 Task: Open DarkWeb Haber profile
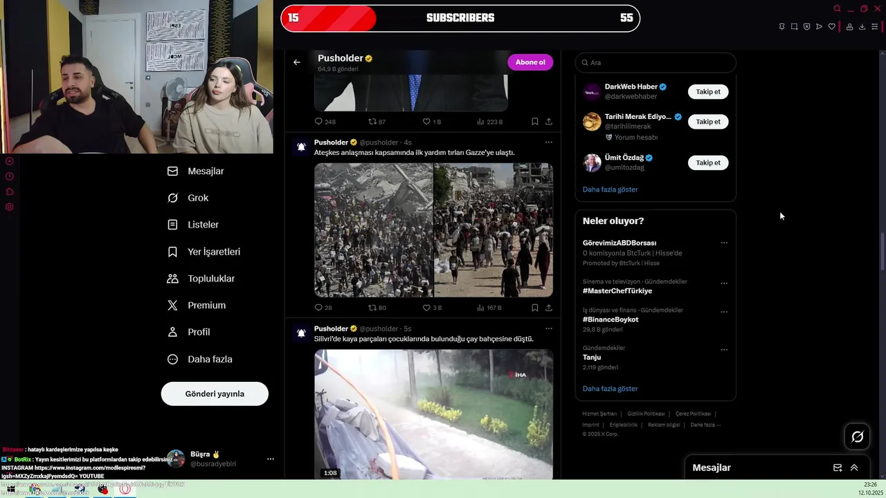coord(631,86)
